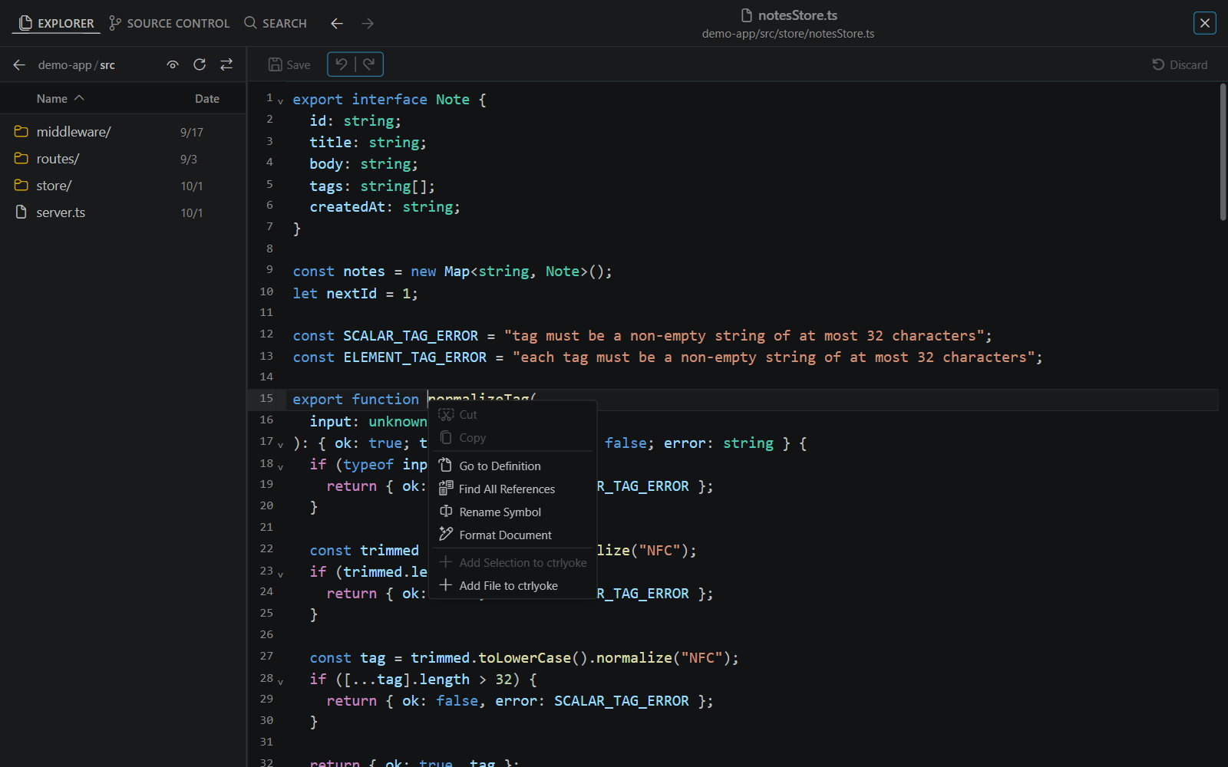Collapse the fold arrow on line 17
The width and height of the screenshot is (1228, 767).
pos(280,445)
